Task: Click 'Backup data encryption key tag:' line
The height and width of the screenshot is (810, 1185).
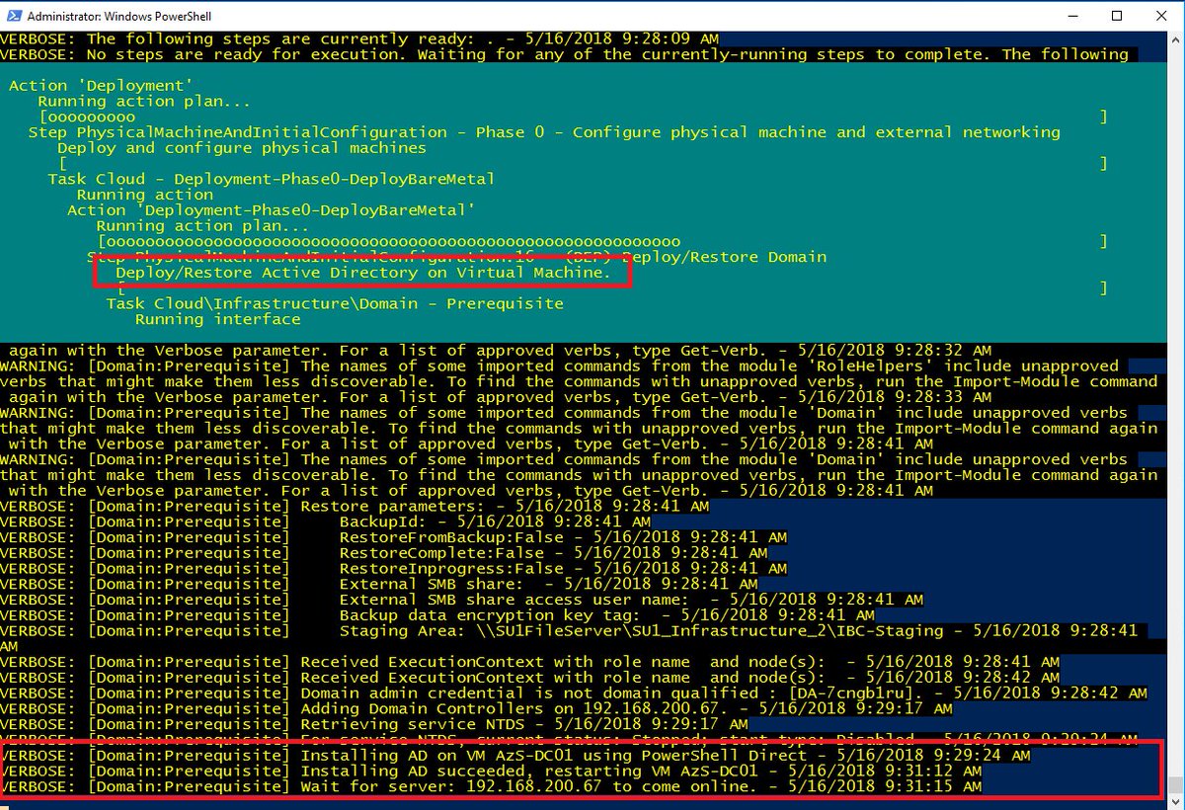Action: (436, 615)
